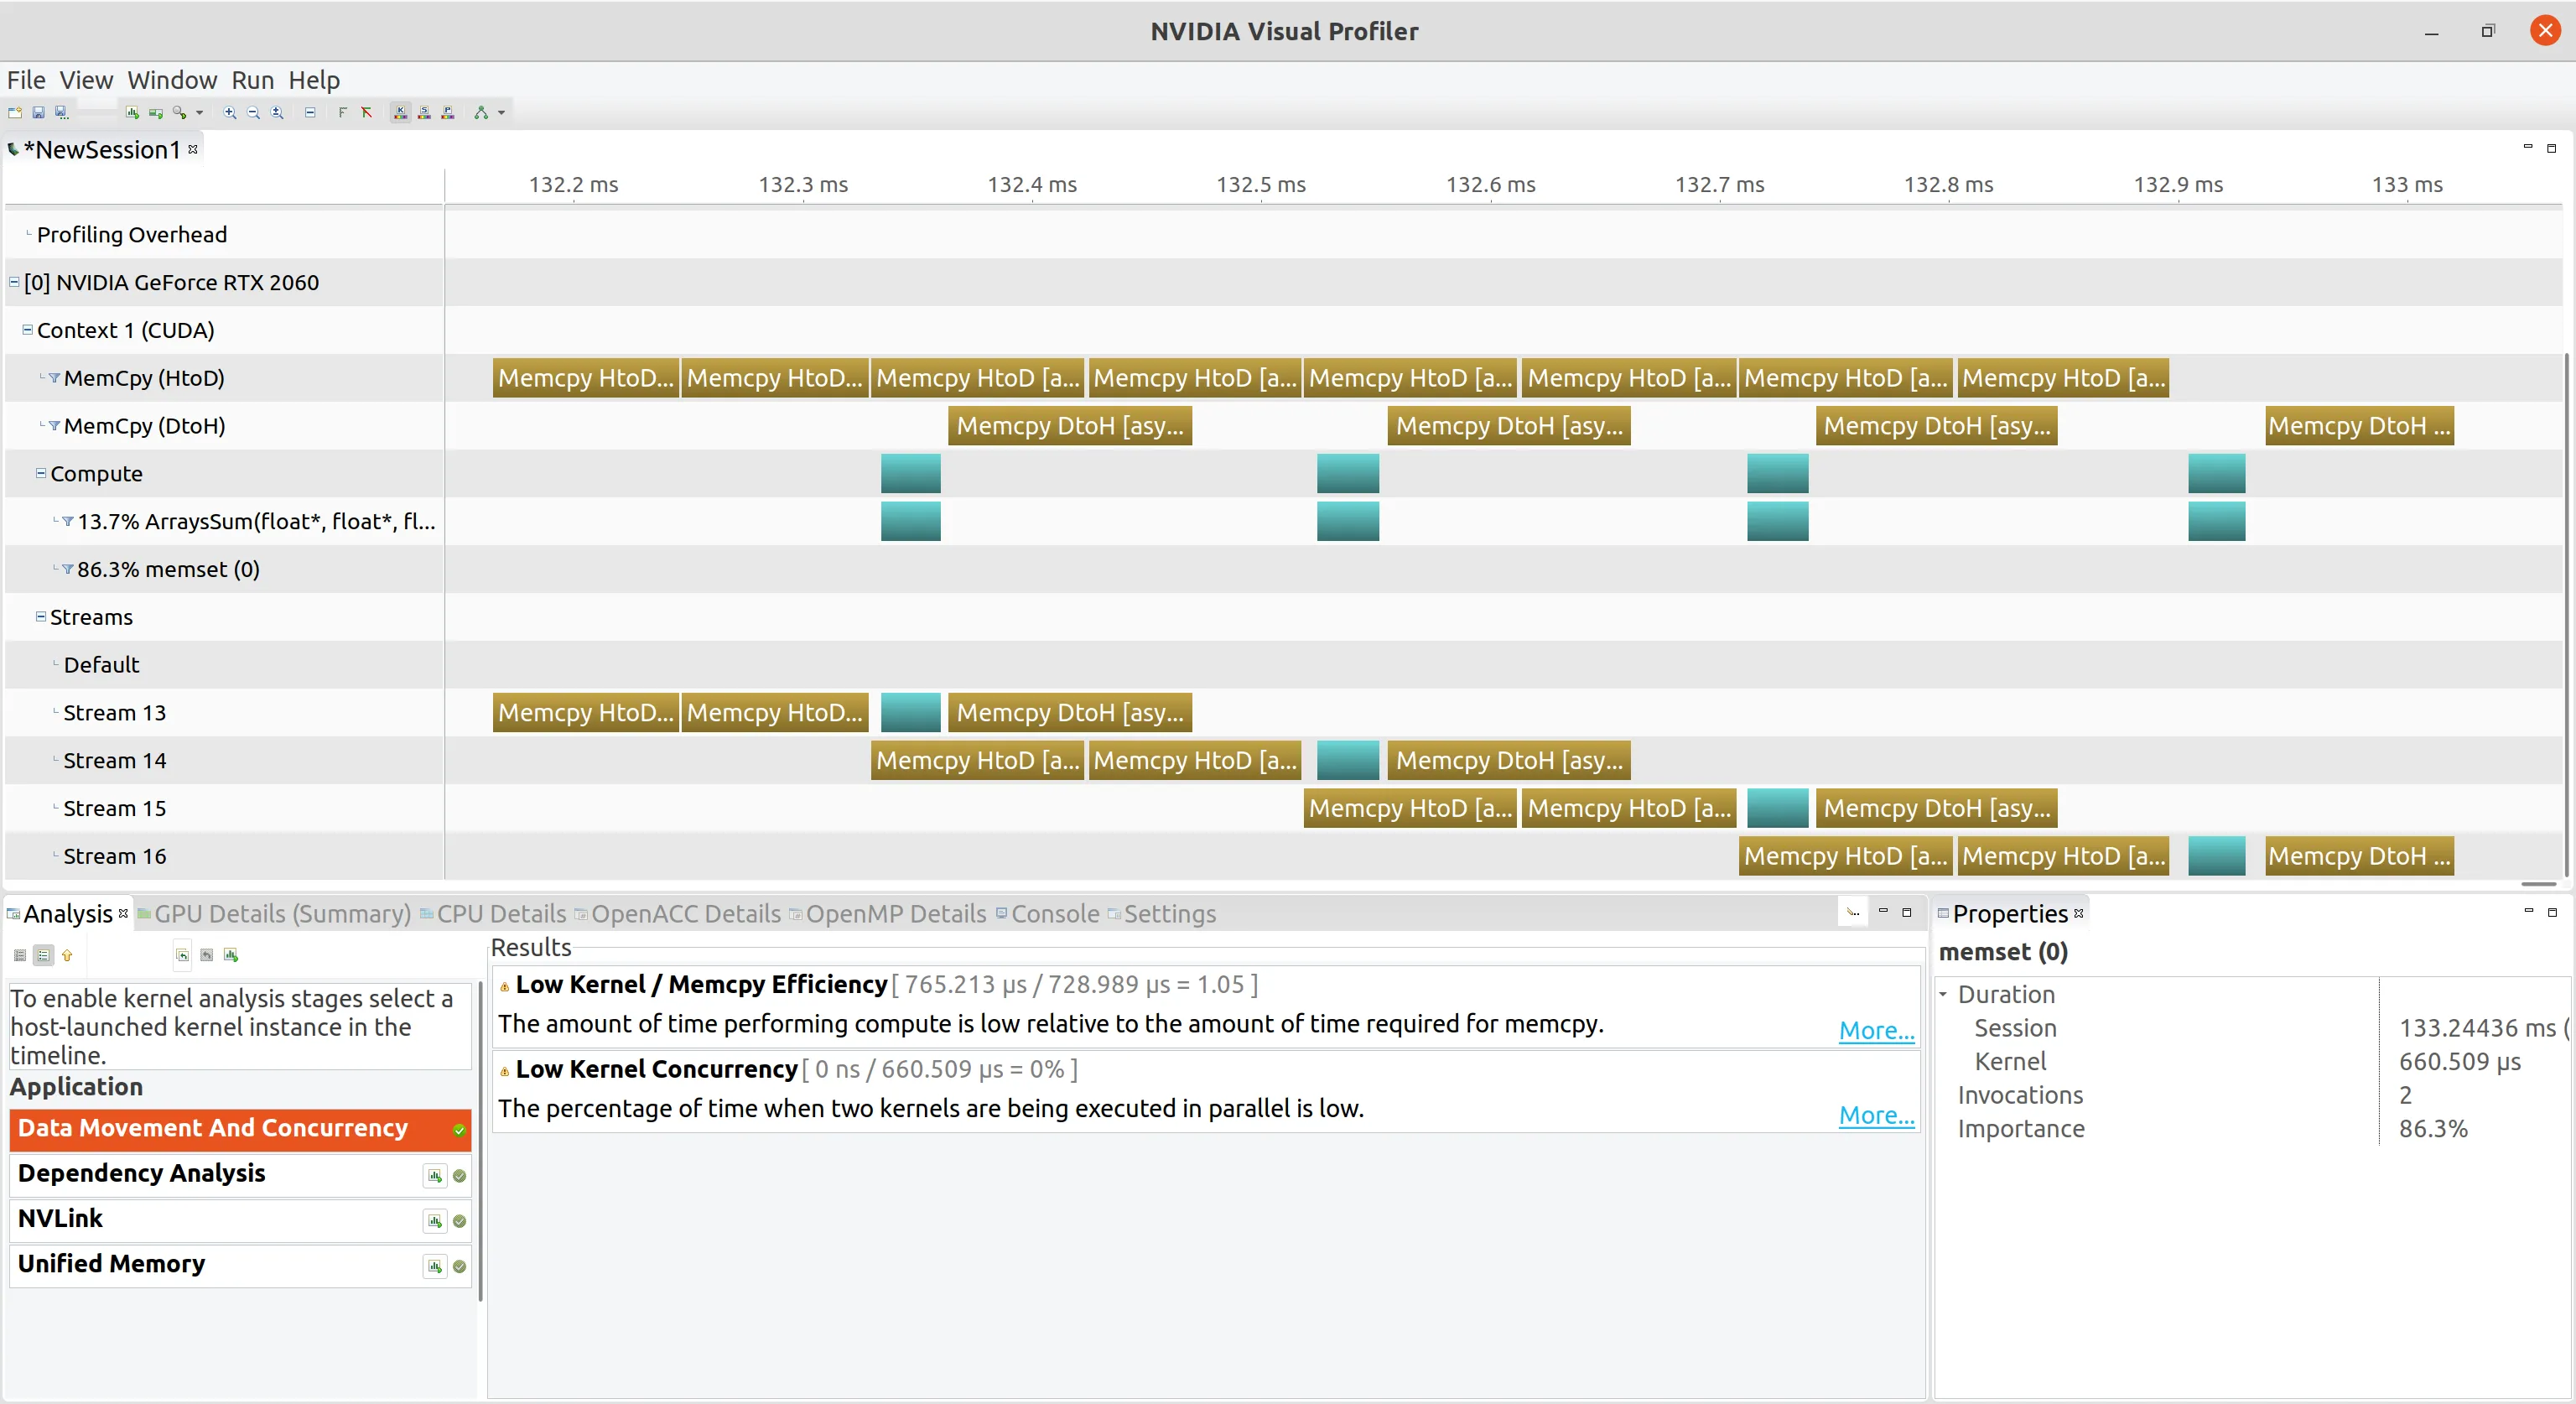Click the Save session floppy icon
The height and width of the screenshot is (1404, 2576).
click(38, 113)
